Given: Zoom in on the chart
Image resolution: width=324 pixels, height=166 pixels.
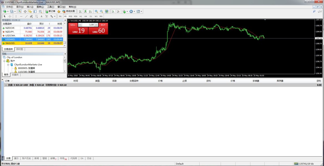Looking at the screenshot, I should click(x=96, y=11).
